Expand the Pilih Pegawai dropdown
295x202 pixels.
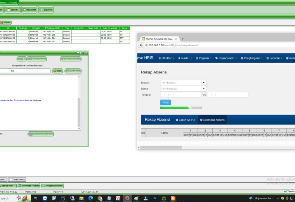[x=203, y=89]
